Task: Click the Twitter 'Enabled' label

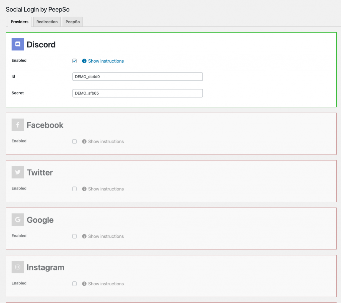Action: coord(19,188)
